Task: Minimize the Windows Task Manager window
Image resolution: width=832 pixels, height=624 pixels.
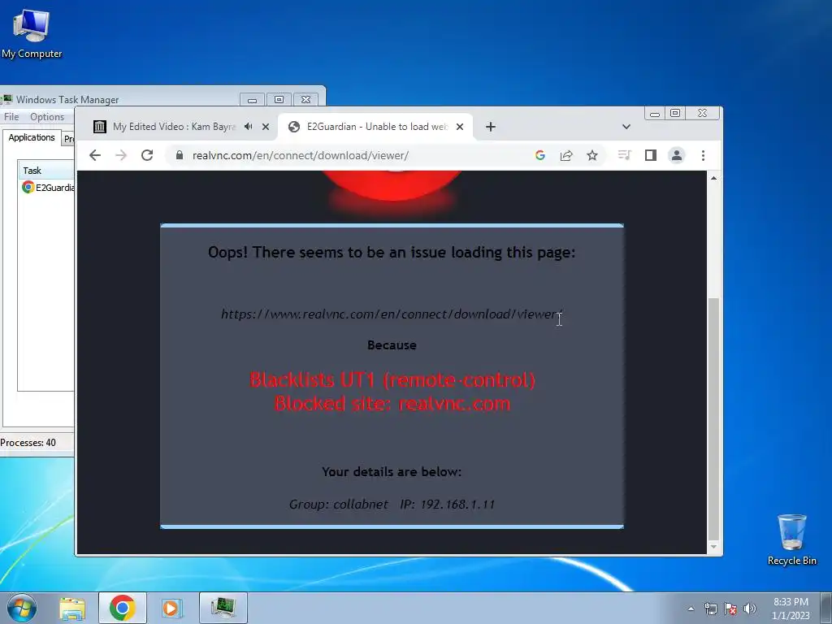Action: 252,99
